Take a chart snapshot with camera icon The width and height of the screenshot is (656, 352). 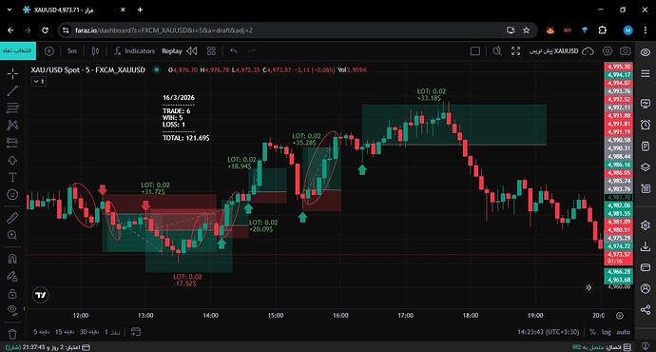pos(626,51)
